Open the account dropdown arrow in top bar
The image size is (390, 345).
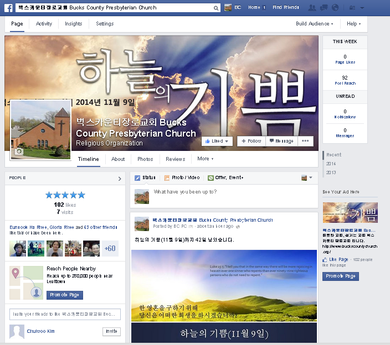point(362,8)
